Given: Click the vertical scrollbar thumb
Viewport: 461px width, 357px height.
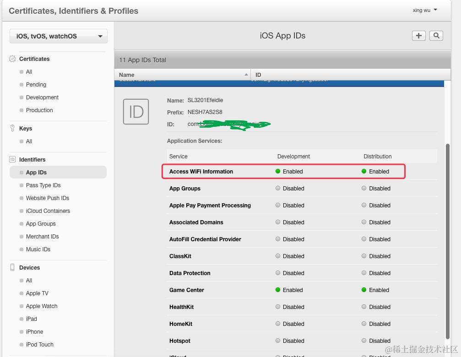Looking at the screenshot, I should [x=447, y=241].
